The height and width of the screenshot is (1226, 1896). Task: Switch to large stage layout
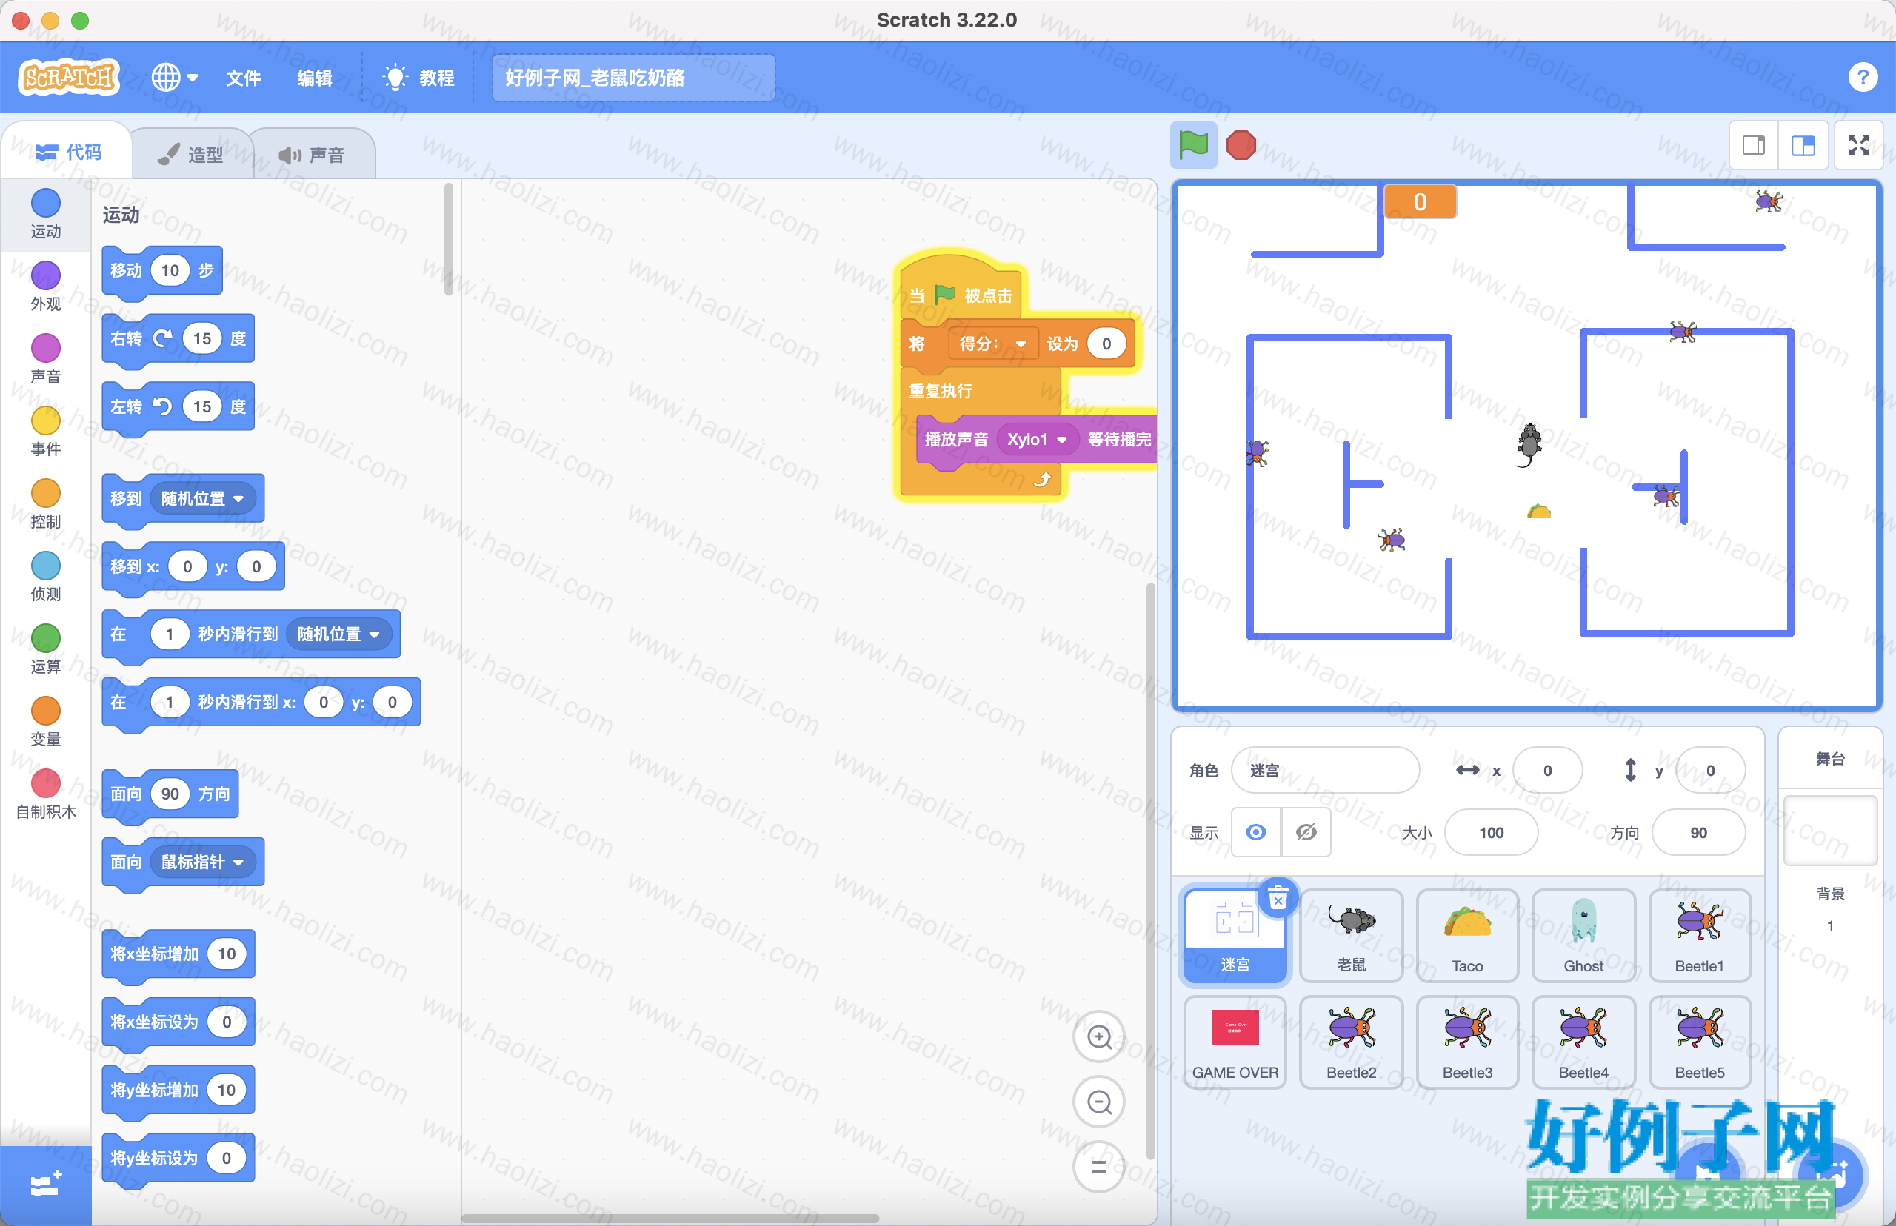(x=1803, y=145)
